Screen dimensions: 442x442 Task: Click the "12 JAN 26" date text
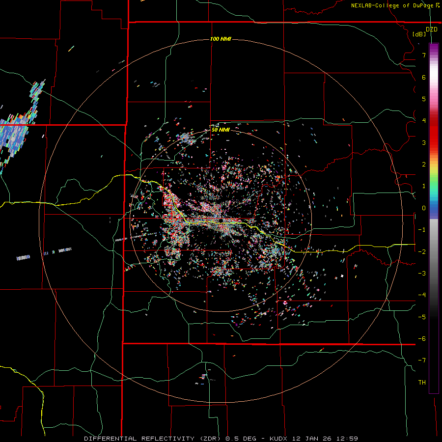pos(312,439)
